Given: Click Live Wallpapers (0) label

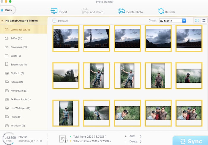Looking at the screenshot, I should (21, 108).
